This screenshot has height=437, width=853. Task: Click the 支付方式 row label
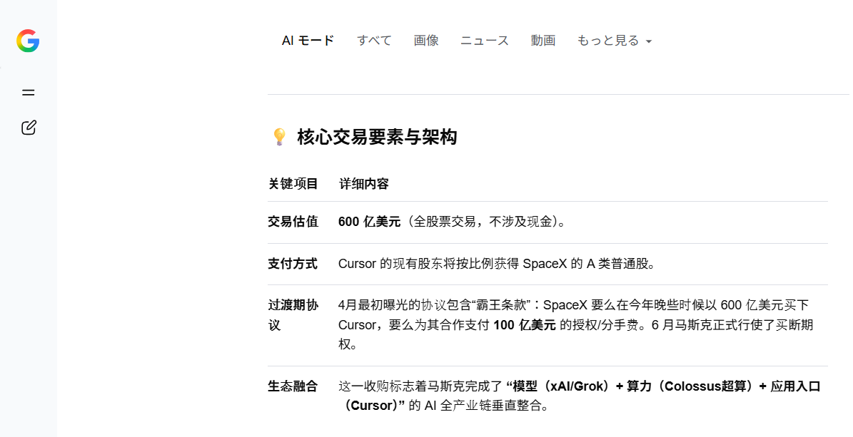[293, 264]
